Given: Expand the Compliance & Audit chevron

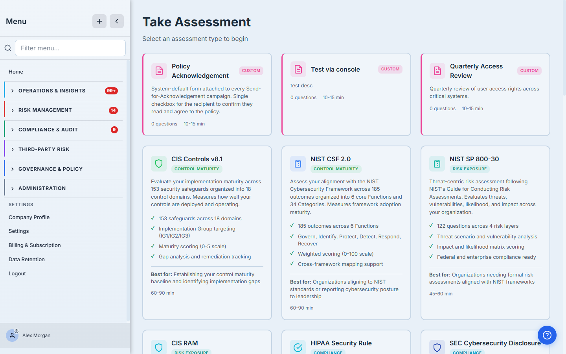Looking at the screenshot, I should (13, 130).
